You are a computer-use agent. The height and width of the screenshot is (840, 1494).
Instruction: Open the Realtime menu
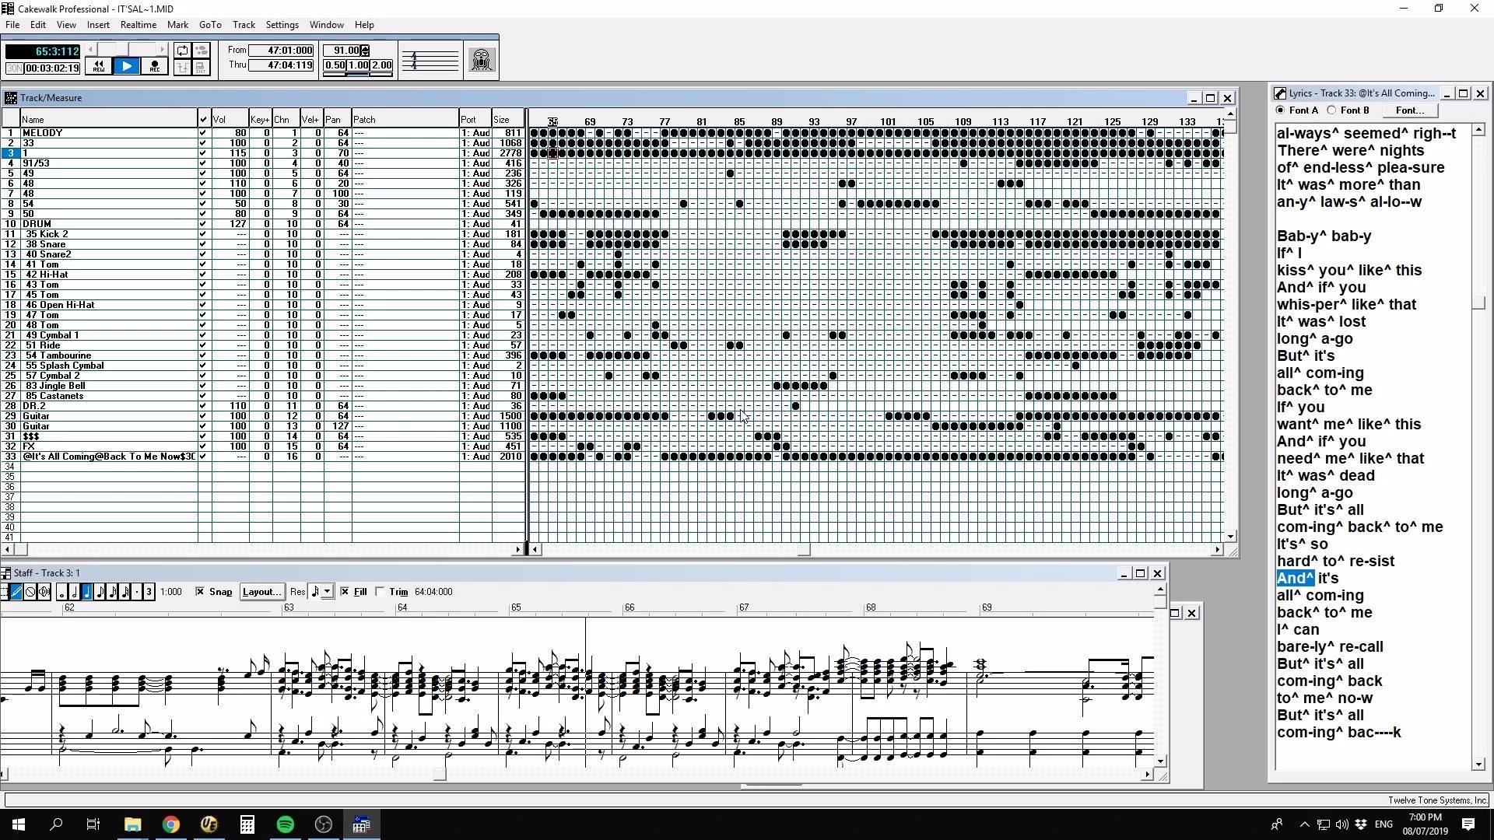[x=139, y=25]
